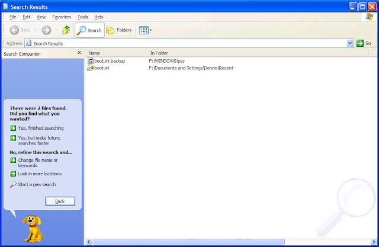Start a new search
Image resolution: width=379 pixels, height=247 pixels.
(37, 184)
